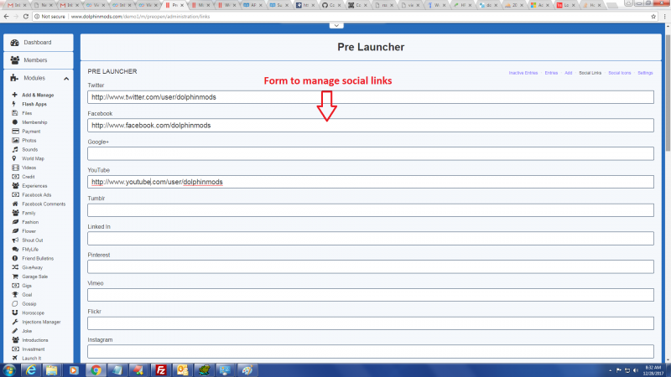Click the Facebook URL input field
This screenshot has height=377, width=671.
[x=371, y=125]
